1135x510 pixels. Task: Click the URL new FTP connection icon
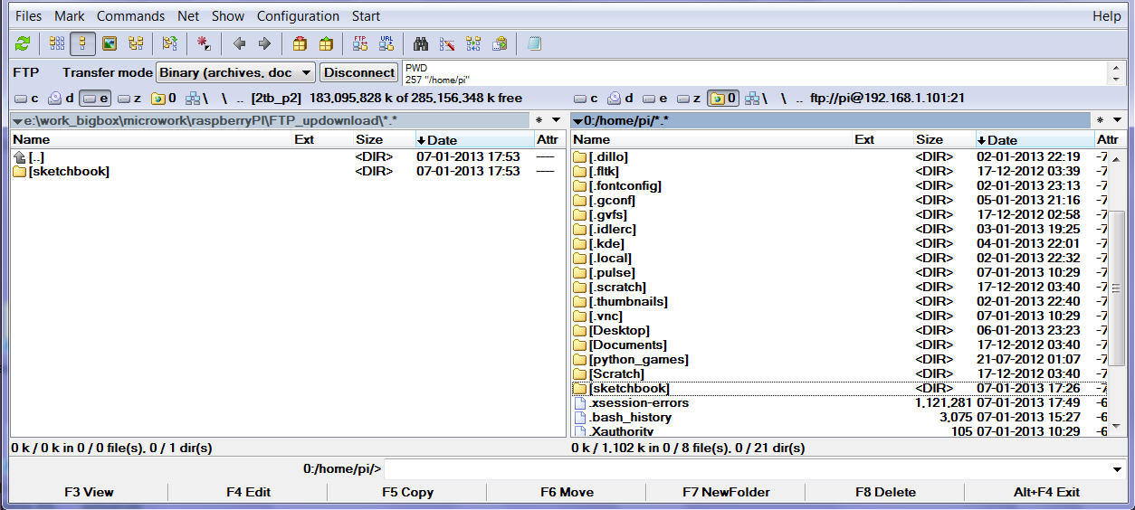(386, 43)
